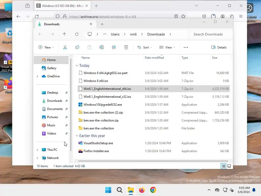The image size is (261, 196).
Task: Collapse the Earlier this year group
Action: tap(77, 136)
